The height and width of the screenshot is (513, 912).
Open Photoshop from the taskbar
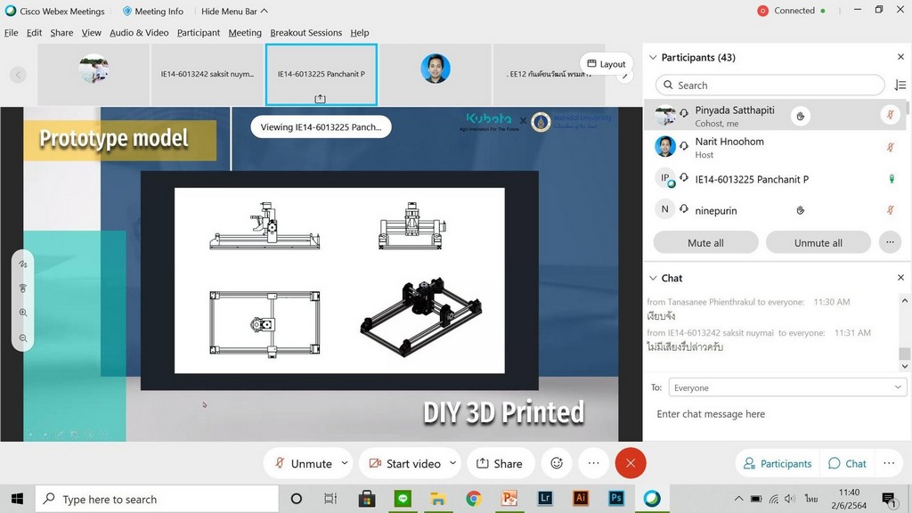pyautogui.click(x=615, y=499)
